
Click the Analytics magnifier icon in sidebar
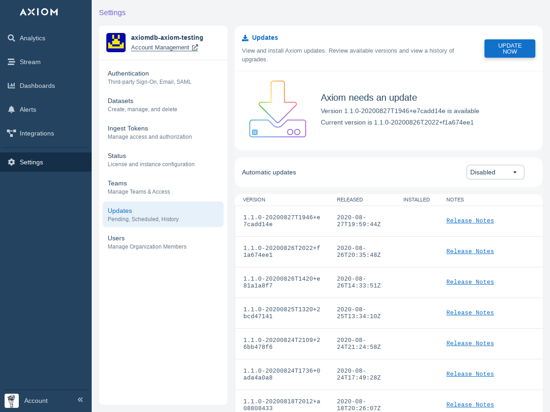point(11,38)
